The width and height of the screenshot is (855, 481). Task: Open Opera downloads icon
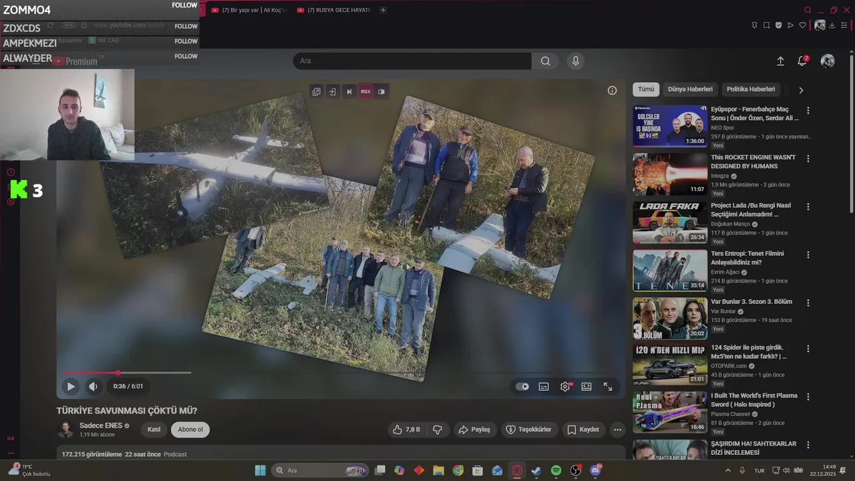click(x=832, y=25)
